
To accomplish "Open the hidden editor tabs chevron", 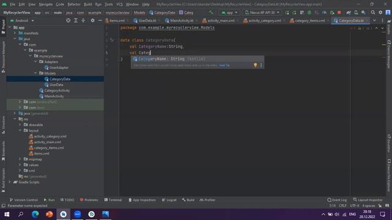I will pos(374,20).
